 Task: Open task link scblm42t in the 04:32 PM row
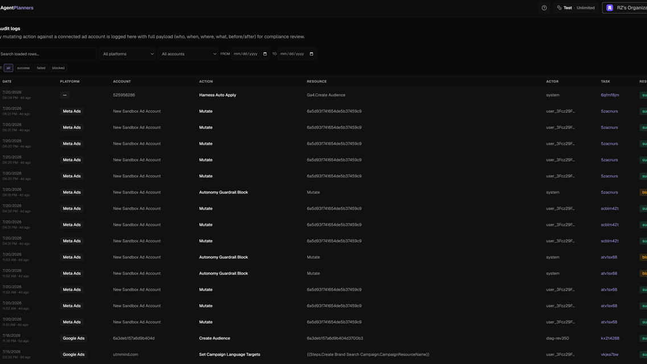tap(610, 209)
